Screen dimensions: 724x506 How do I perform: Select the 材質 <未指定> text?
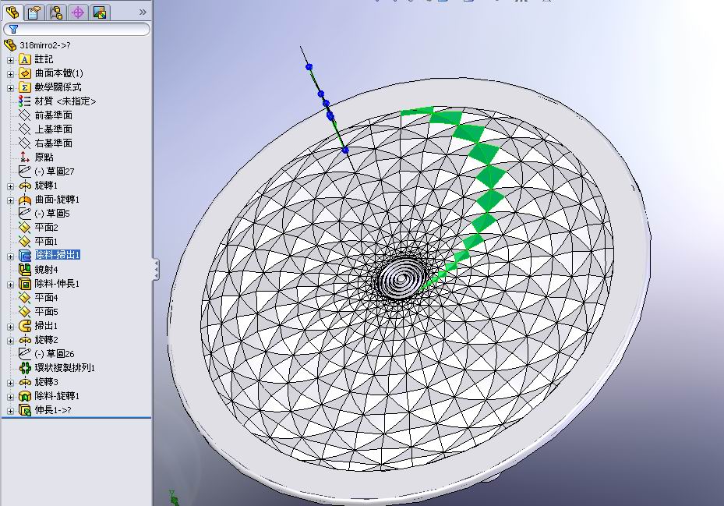(65, 101)
